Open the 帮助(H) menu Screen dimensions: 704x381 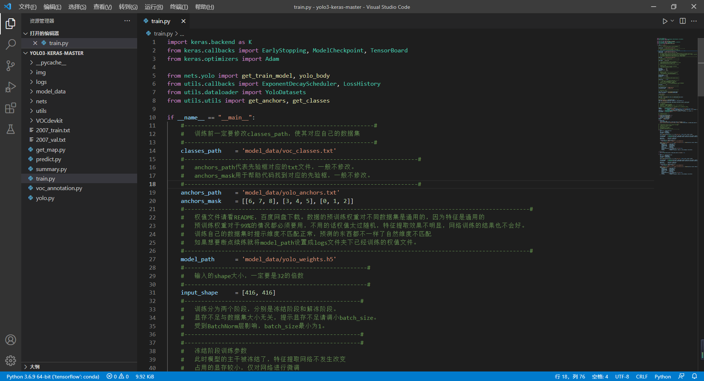(204, 7)
